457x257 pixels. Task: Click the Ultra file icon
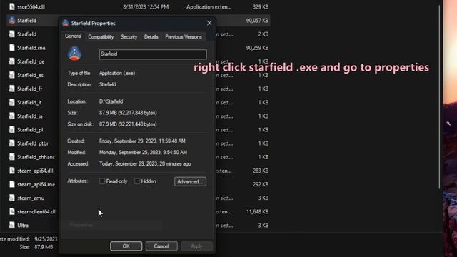(11, 226)
